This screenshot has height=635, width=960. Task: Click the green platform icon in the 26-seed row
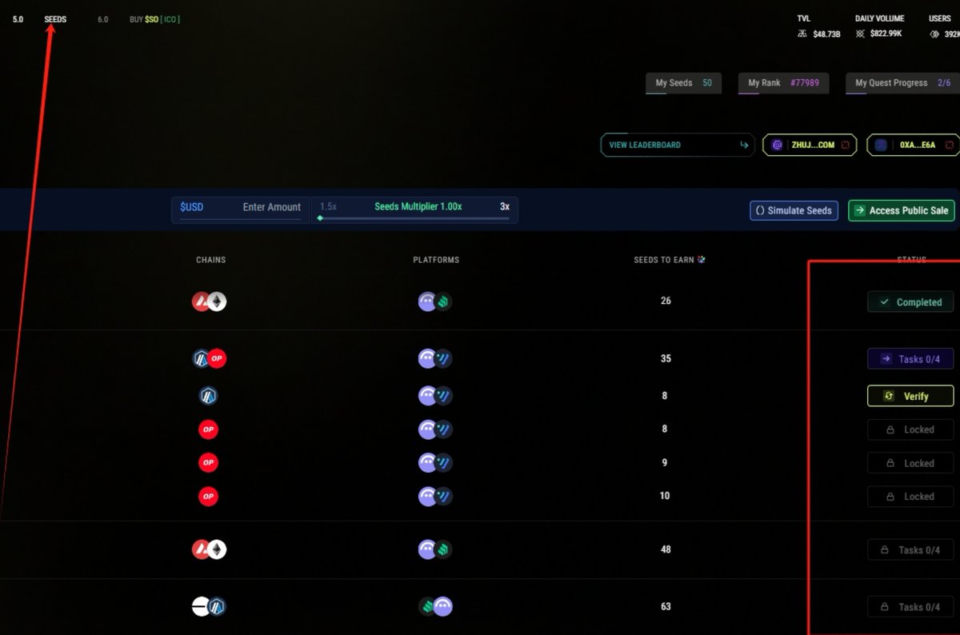(x=444, y=302)
